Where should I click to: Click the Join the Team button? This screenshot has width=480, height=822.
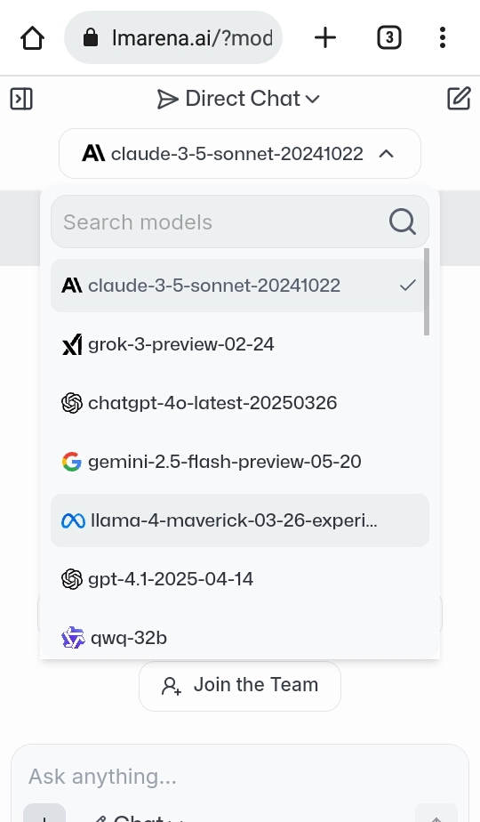click(240, 686)
